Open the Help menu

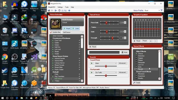(72, 7)
